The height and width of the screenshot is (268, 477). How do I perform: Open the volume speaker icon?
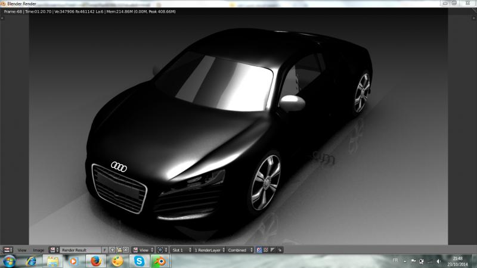[438, 261]
